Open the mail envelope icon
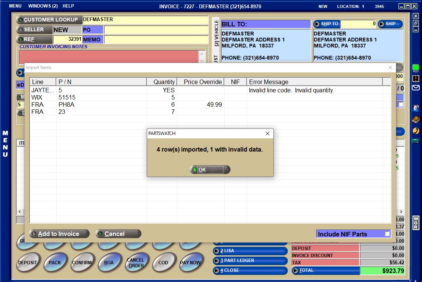The width and height of the screenshot is (422, 282). (416, 88)
